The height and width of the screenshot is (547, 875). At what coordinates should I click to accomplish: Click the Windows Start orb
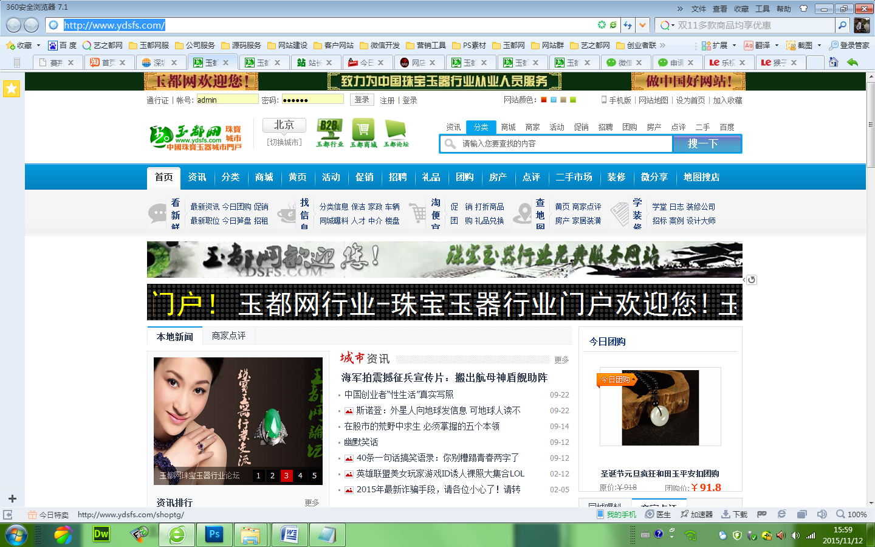[x=16, y=535]
